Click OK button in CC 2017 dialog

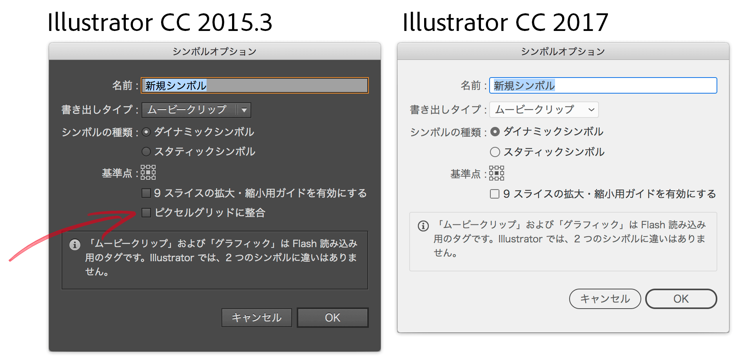pyautogui.click(x=681, y=299)
